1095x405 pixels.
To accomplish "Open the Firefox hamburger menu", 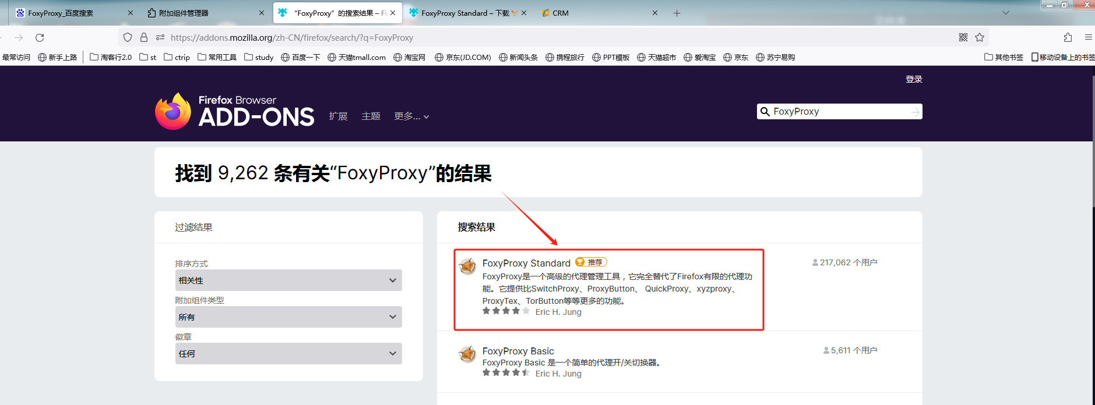I will [x=1088, y=38].
